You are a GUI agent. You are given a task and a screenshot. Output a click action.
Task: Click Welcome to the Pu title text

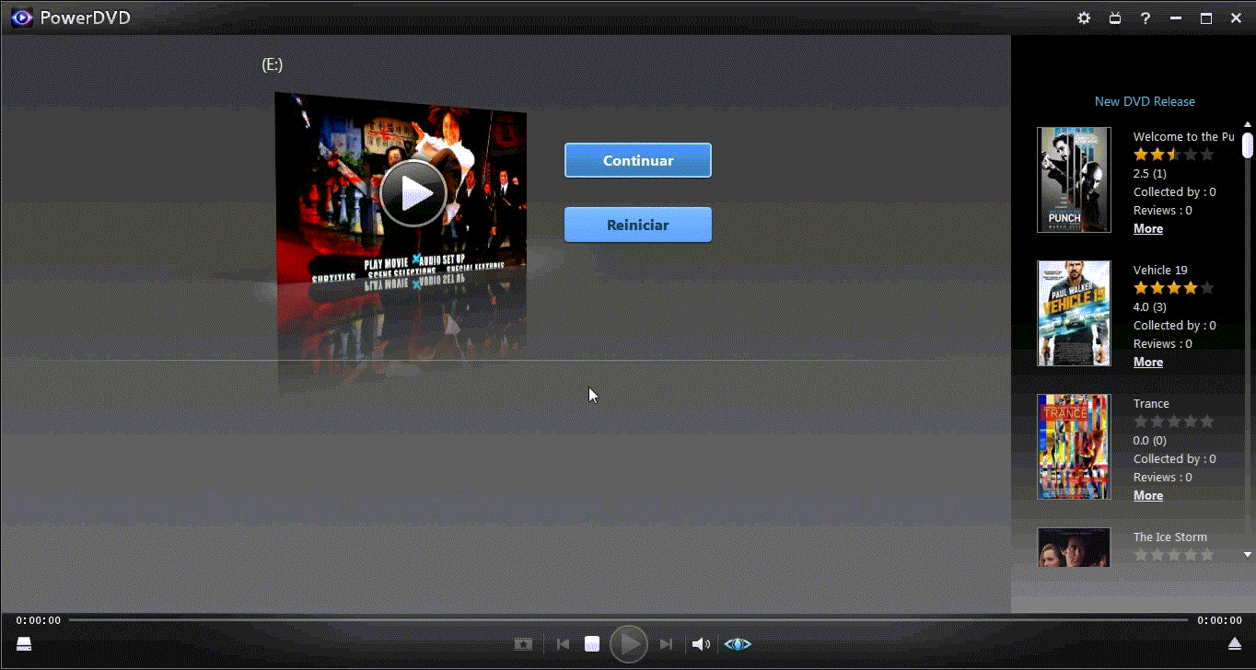1183,136
